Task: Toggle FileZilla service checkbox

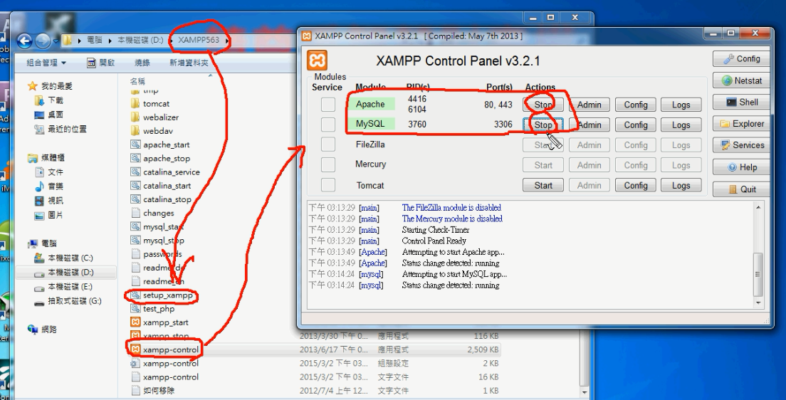Action: 327,145
